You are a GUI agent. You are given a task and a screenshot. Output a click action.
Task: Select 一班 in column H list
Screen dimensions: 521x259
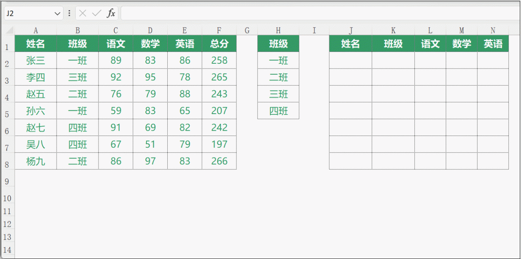click(x=278, y=60)
